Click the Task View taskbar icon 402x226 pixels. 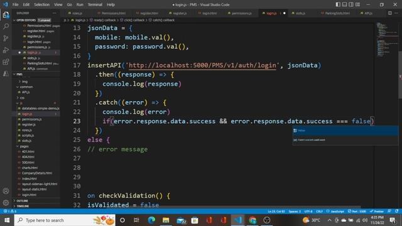136,220
